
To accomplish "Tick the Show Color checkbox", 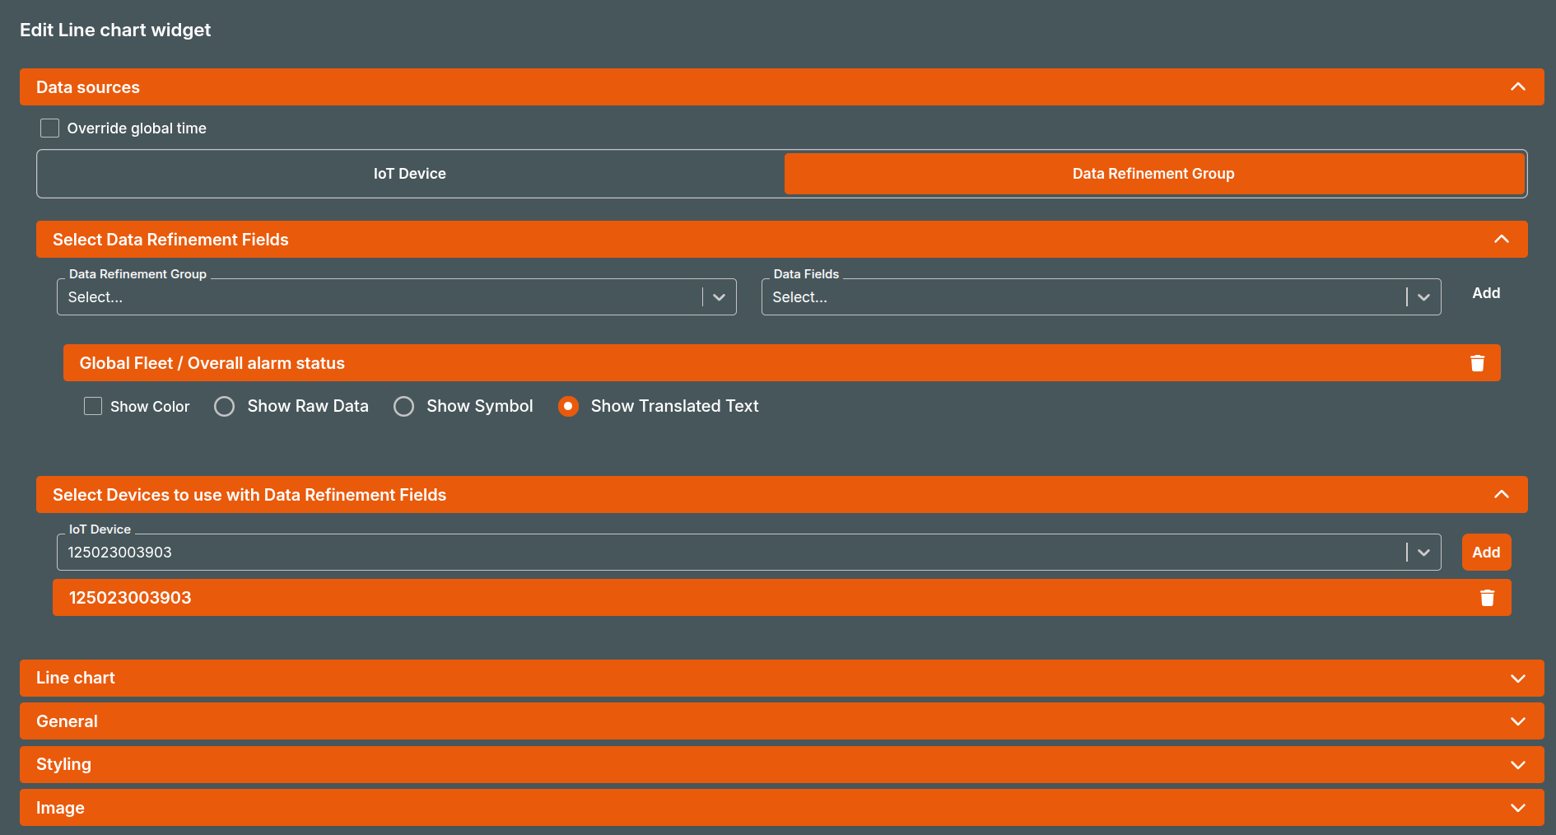I will (x=93, y=406).
